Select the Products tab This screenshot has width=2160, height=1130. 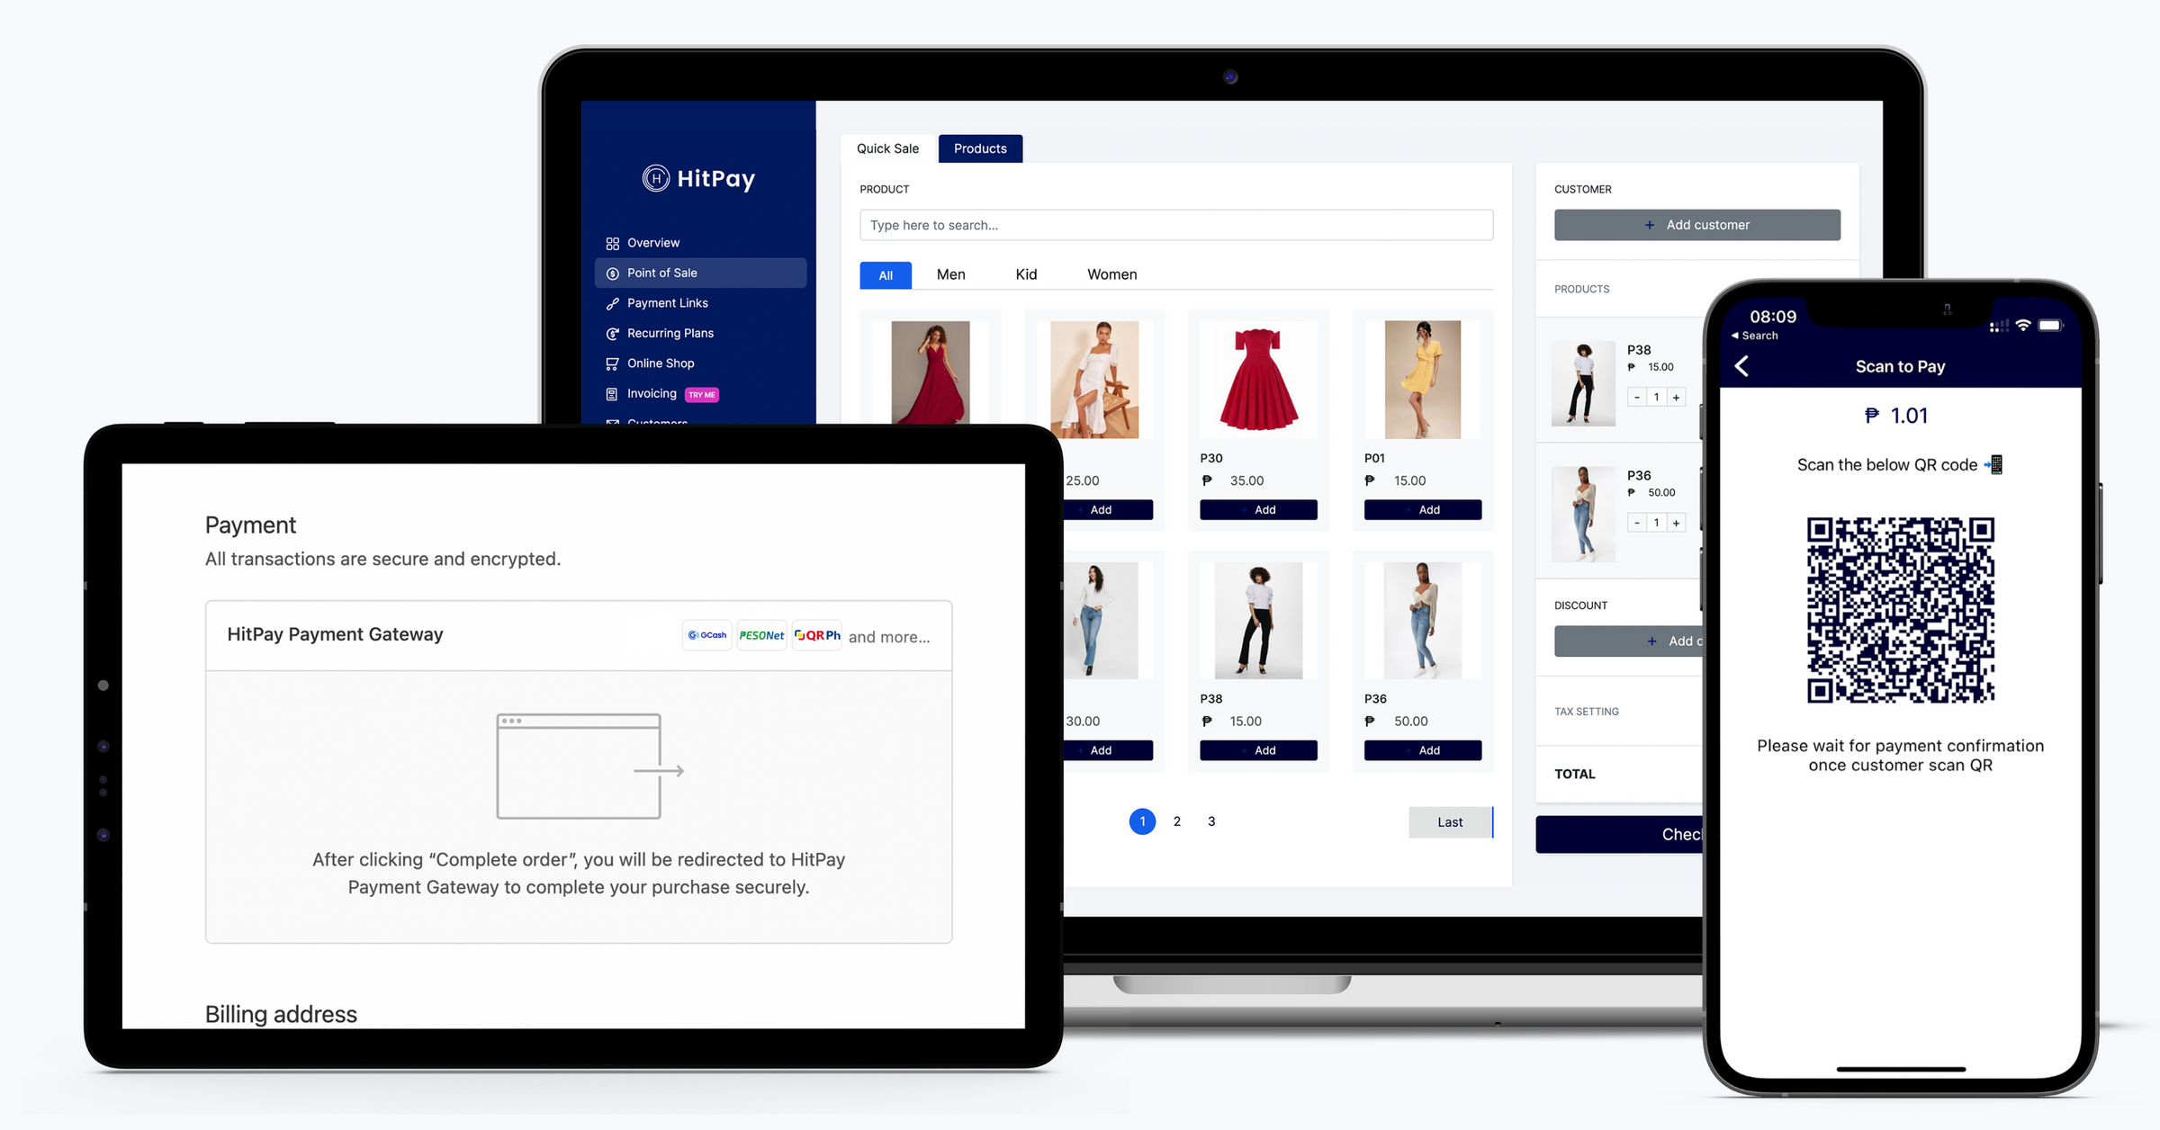click(x=981, y=148)
